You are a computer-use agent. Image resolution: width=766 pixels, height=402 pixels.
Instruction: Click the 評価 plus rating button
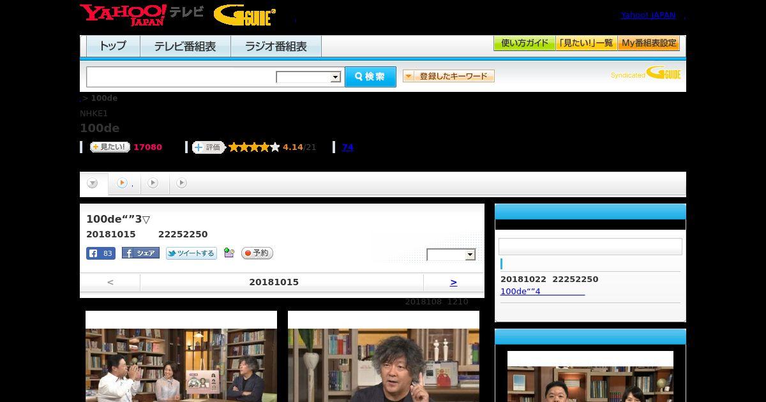tap(209, 147)
